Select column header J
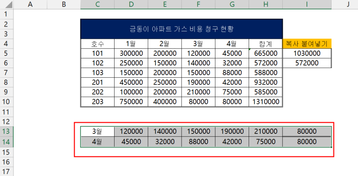Image resolution: width=358 pixels, height=176 pixels. [345, 4]
